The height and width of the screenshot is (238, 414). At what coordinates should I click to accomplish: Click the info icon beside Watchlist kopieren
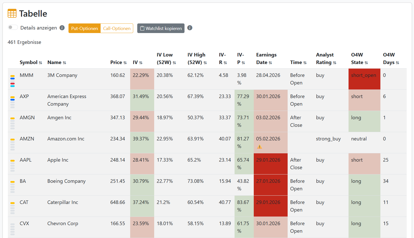point(190,28)
